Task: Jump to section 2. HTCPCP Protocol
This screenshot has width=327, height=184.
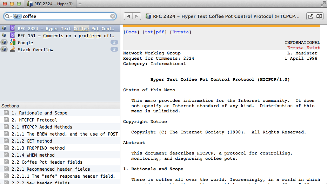Action: [60, 120]
